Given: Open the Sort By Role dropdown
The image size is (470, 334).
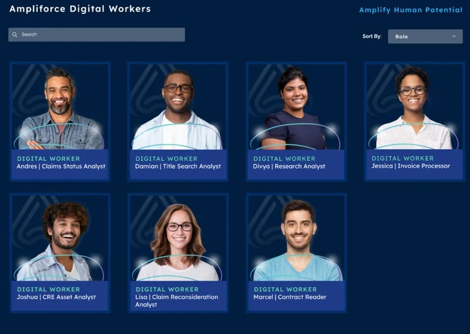Looking at the screenshot, I should (425, 36).
